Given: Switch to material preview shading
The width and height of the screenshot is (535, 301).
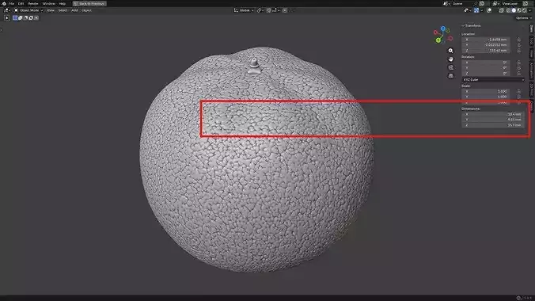Looking at the screenshot, I should (519, 10).
